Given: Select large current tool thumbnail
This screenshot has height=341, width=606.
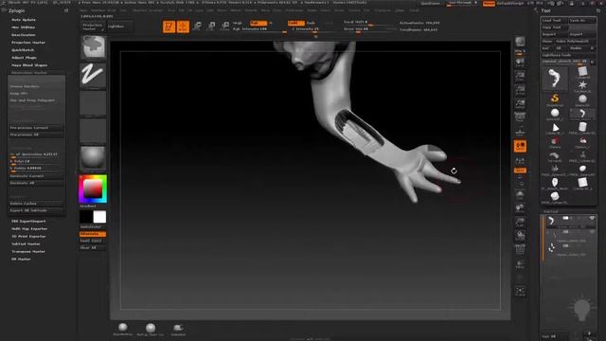Looking at the screenshot, I should coord(555,78).
